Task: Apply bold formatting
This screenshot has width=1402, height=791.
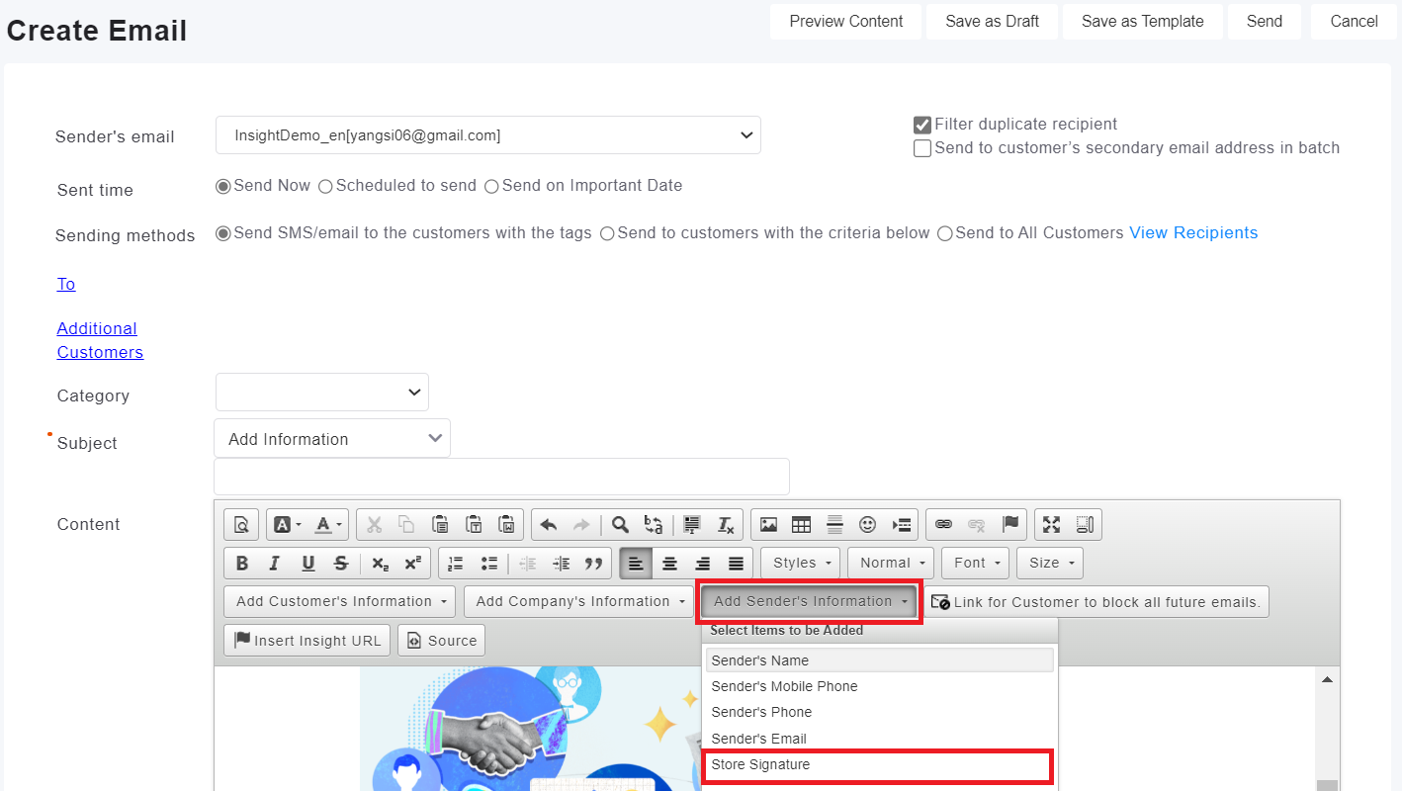Action: pos(242,563)
